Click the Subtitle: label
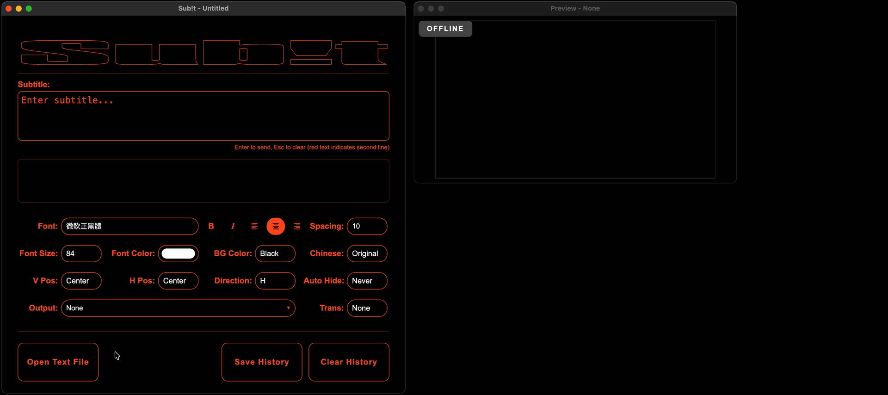Screen dimensions: 888x395 [x=34, y=85]
